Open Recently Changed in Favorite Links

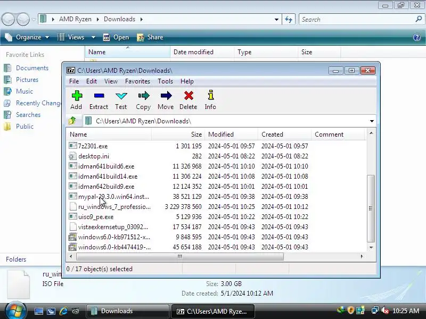(x=38, y=103)
